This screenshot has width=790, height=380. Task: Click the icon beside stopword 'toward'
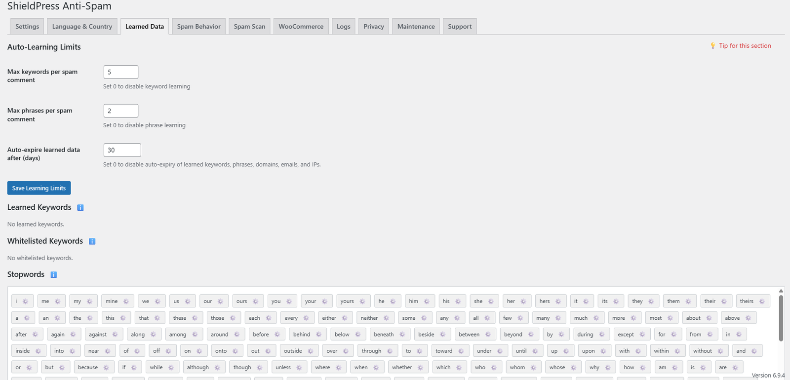[x=461, y=351]
